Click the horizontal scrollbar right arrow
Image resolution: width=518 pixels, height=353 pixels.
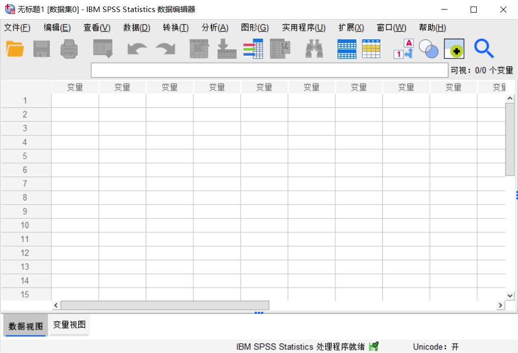(x=500, y=305)
